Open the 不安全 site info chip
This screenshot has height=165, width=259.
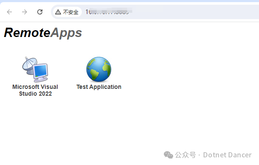[67, 12]
